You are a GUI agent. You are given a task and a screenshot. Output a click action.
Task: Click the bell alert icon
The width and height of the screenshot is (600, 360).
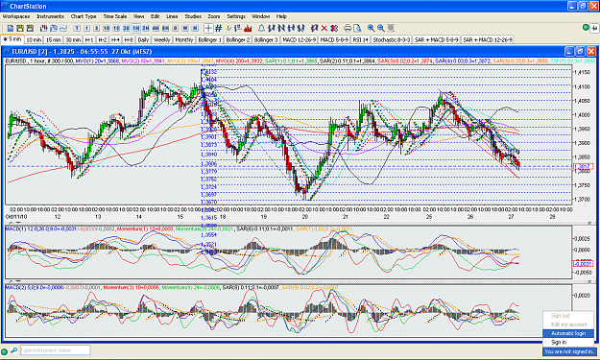(261, 28)
